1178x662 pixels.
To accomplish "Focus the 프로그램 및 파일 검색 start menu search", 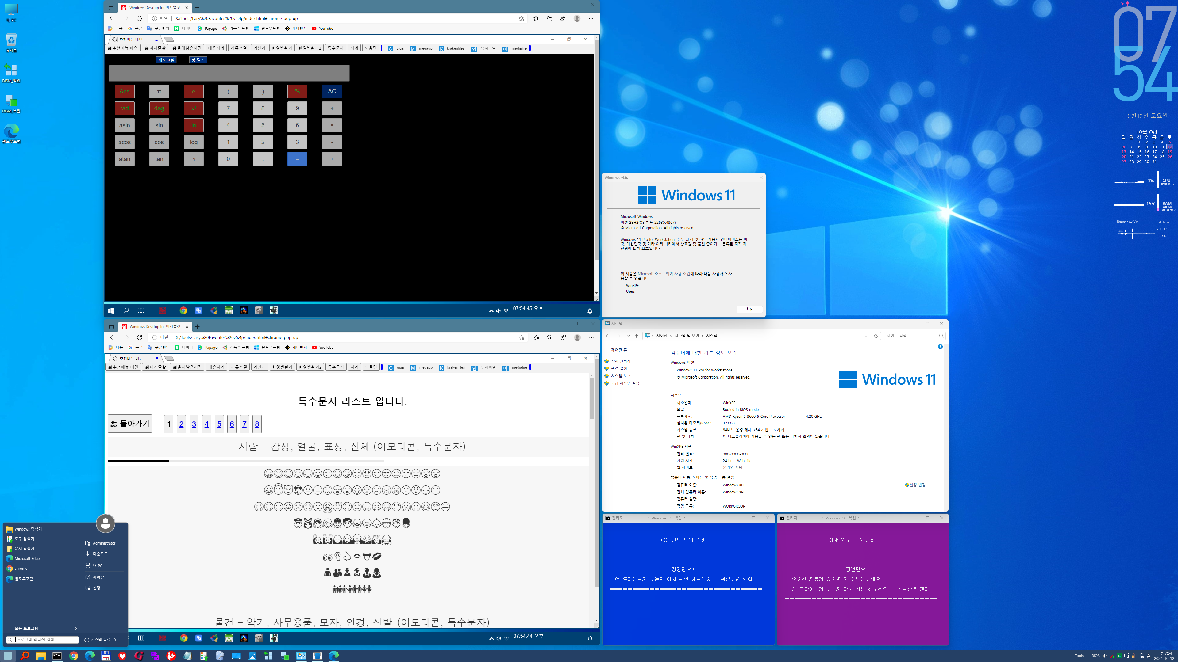I will coord(43,640).
